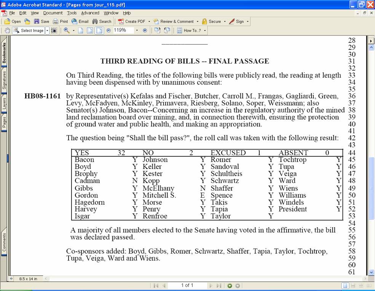The width and height of the screenshot is (375, 291).
Task: Open a file with the Open button
Action: point(13,22)
